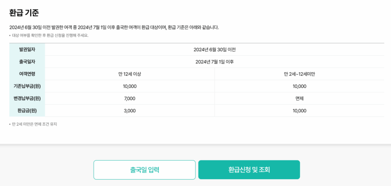Click the 면제 cell in the table
This screenshot has width=391, height=186.
299,99
